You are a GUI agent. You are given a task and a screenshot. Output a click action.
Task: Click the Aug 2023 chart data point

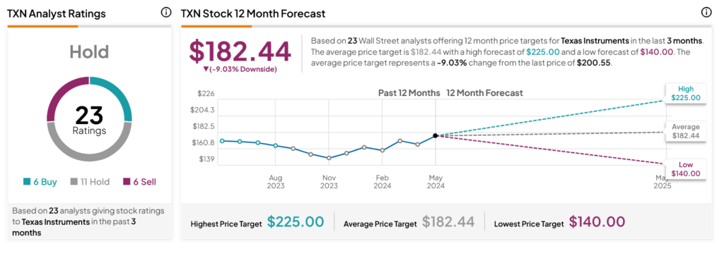coord(276,146)
